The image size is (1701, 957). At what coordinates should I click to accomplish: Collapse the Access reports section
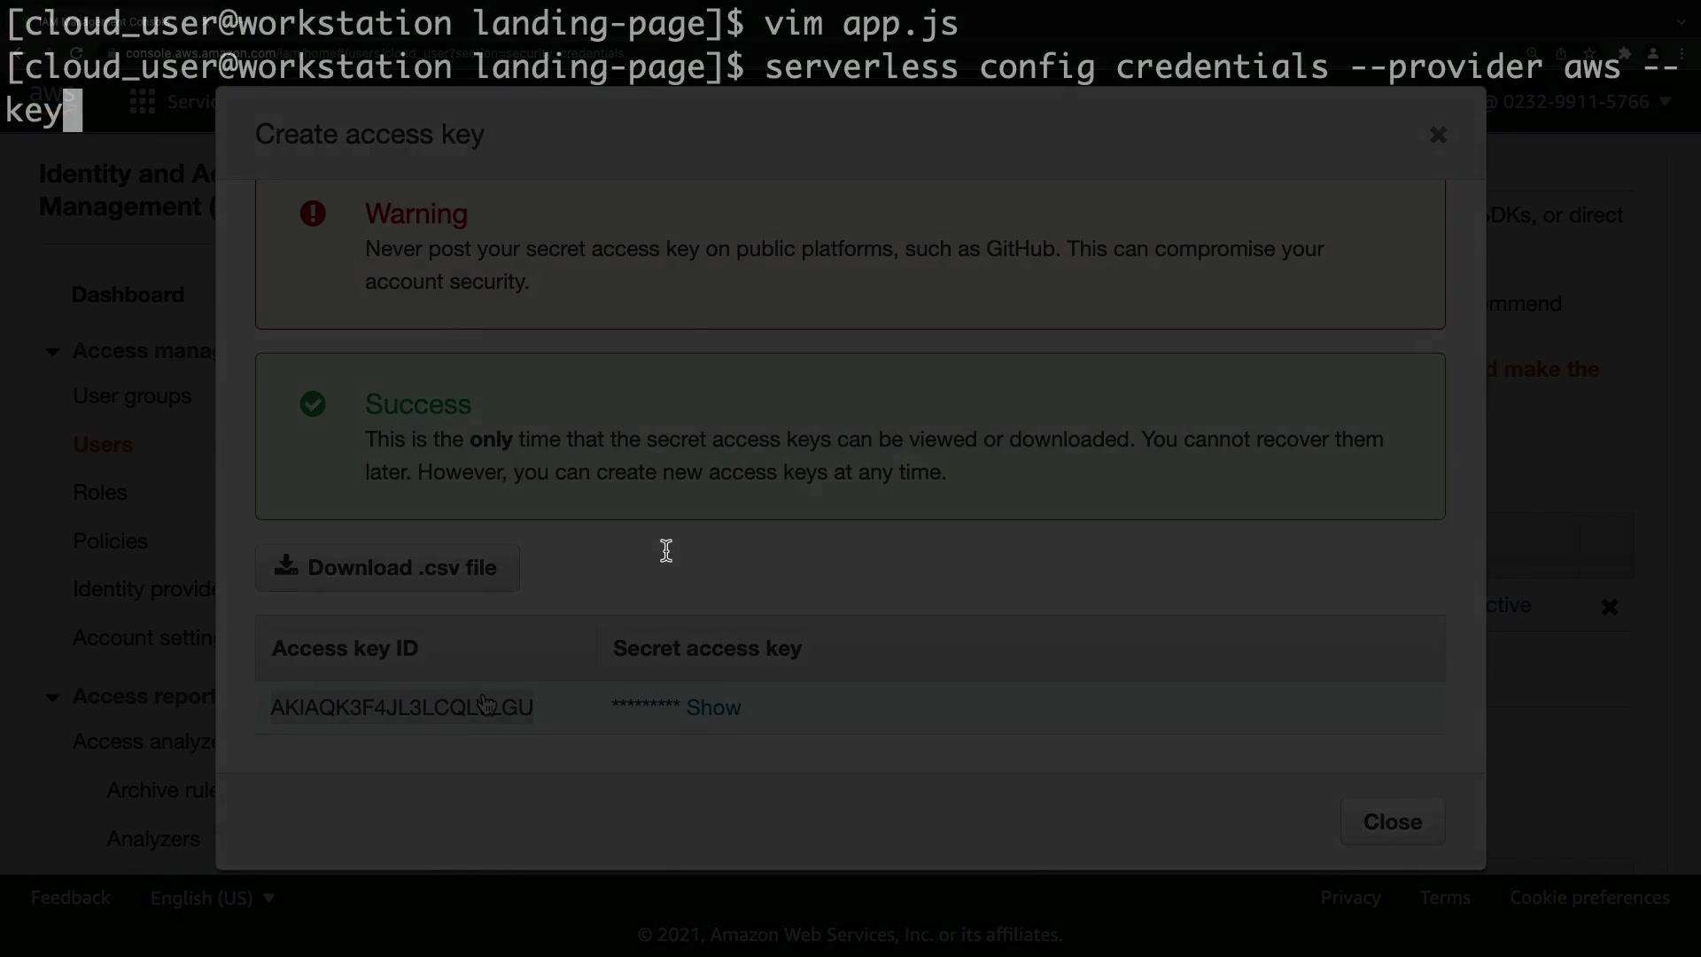52,697
